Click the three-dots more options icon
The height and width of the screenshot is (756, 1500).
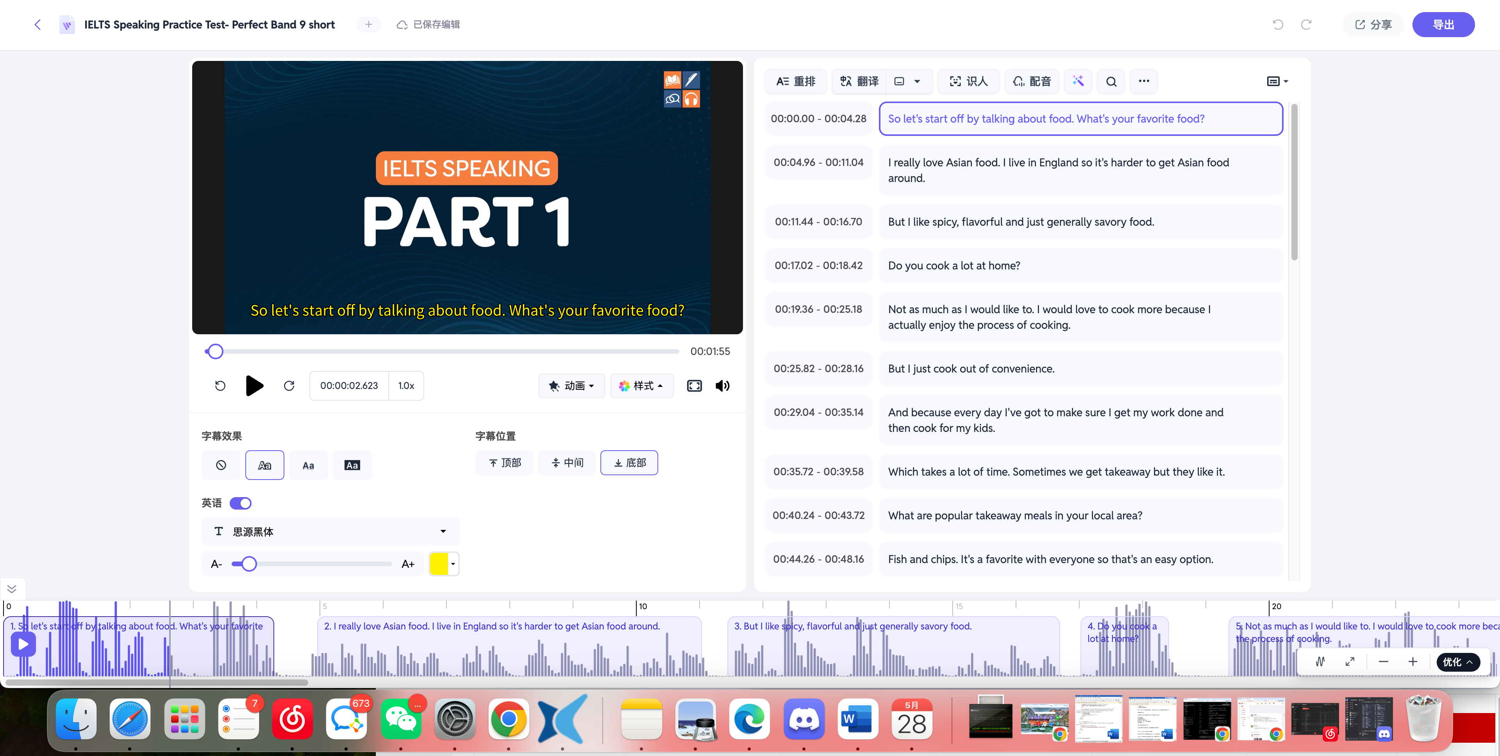click(1144, 82)
